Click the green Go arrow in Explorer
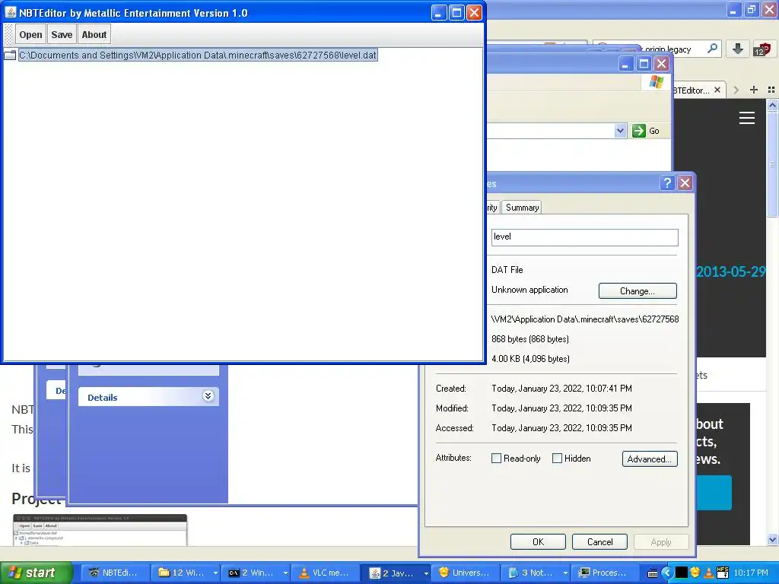The height and width of the screenshot is (584, 779). click(638, 131)
